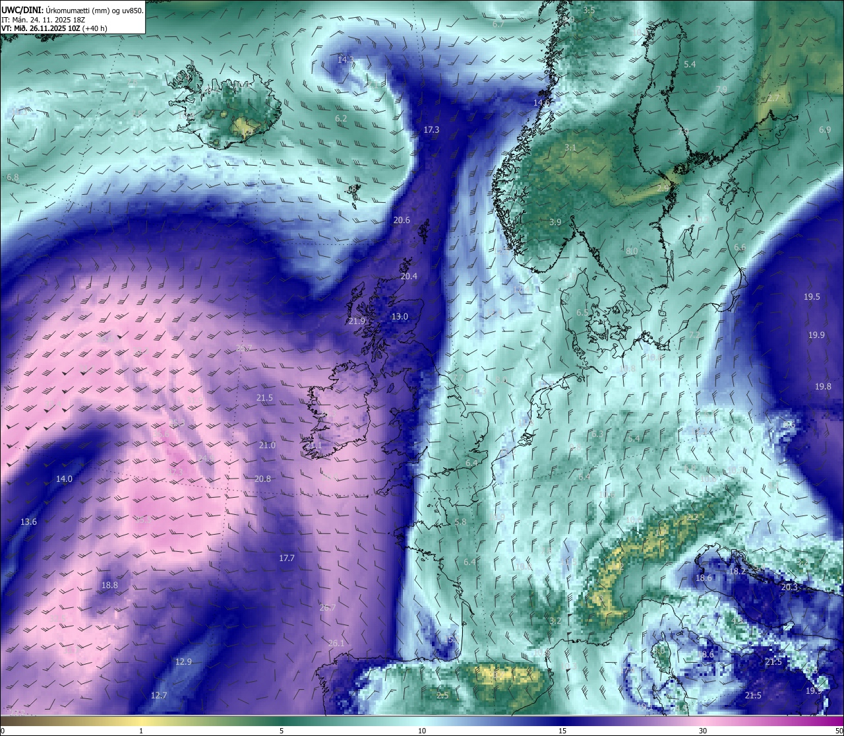Click the 21.0 value west of Ireland
Screen dimensions: 844x736
tap(267, 446)
